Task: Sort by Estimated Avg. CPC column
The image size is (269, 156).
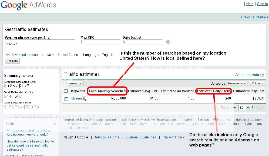Action: pos(143,91)
